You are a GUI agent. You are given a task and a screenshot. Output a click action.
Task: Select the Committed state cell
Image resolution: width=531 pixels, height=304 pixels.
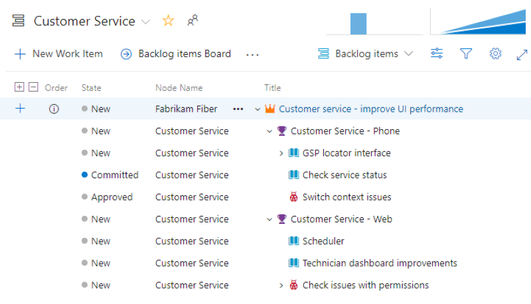click(110, 175)
